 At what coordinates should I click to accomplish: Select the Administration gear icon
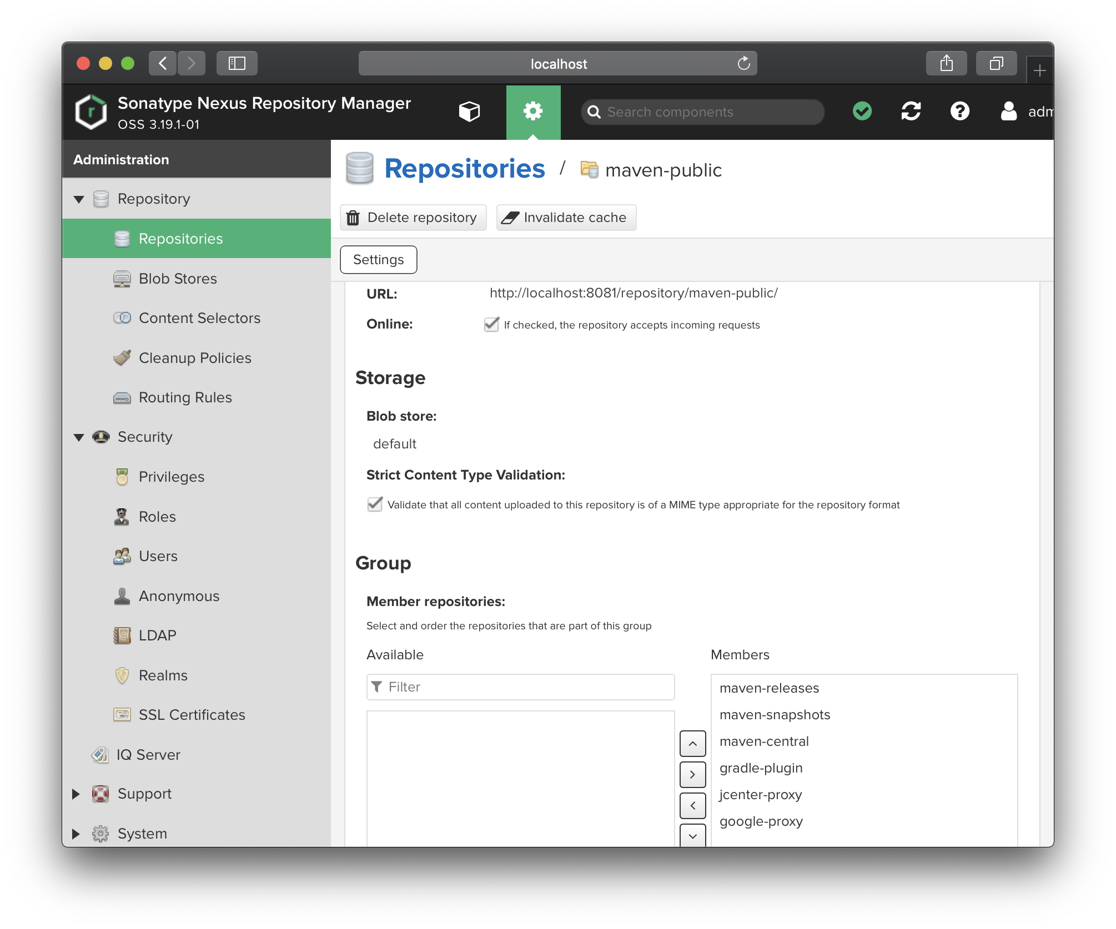click(x=533, y=112)
